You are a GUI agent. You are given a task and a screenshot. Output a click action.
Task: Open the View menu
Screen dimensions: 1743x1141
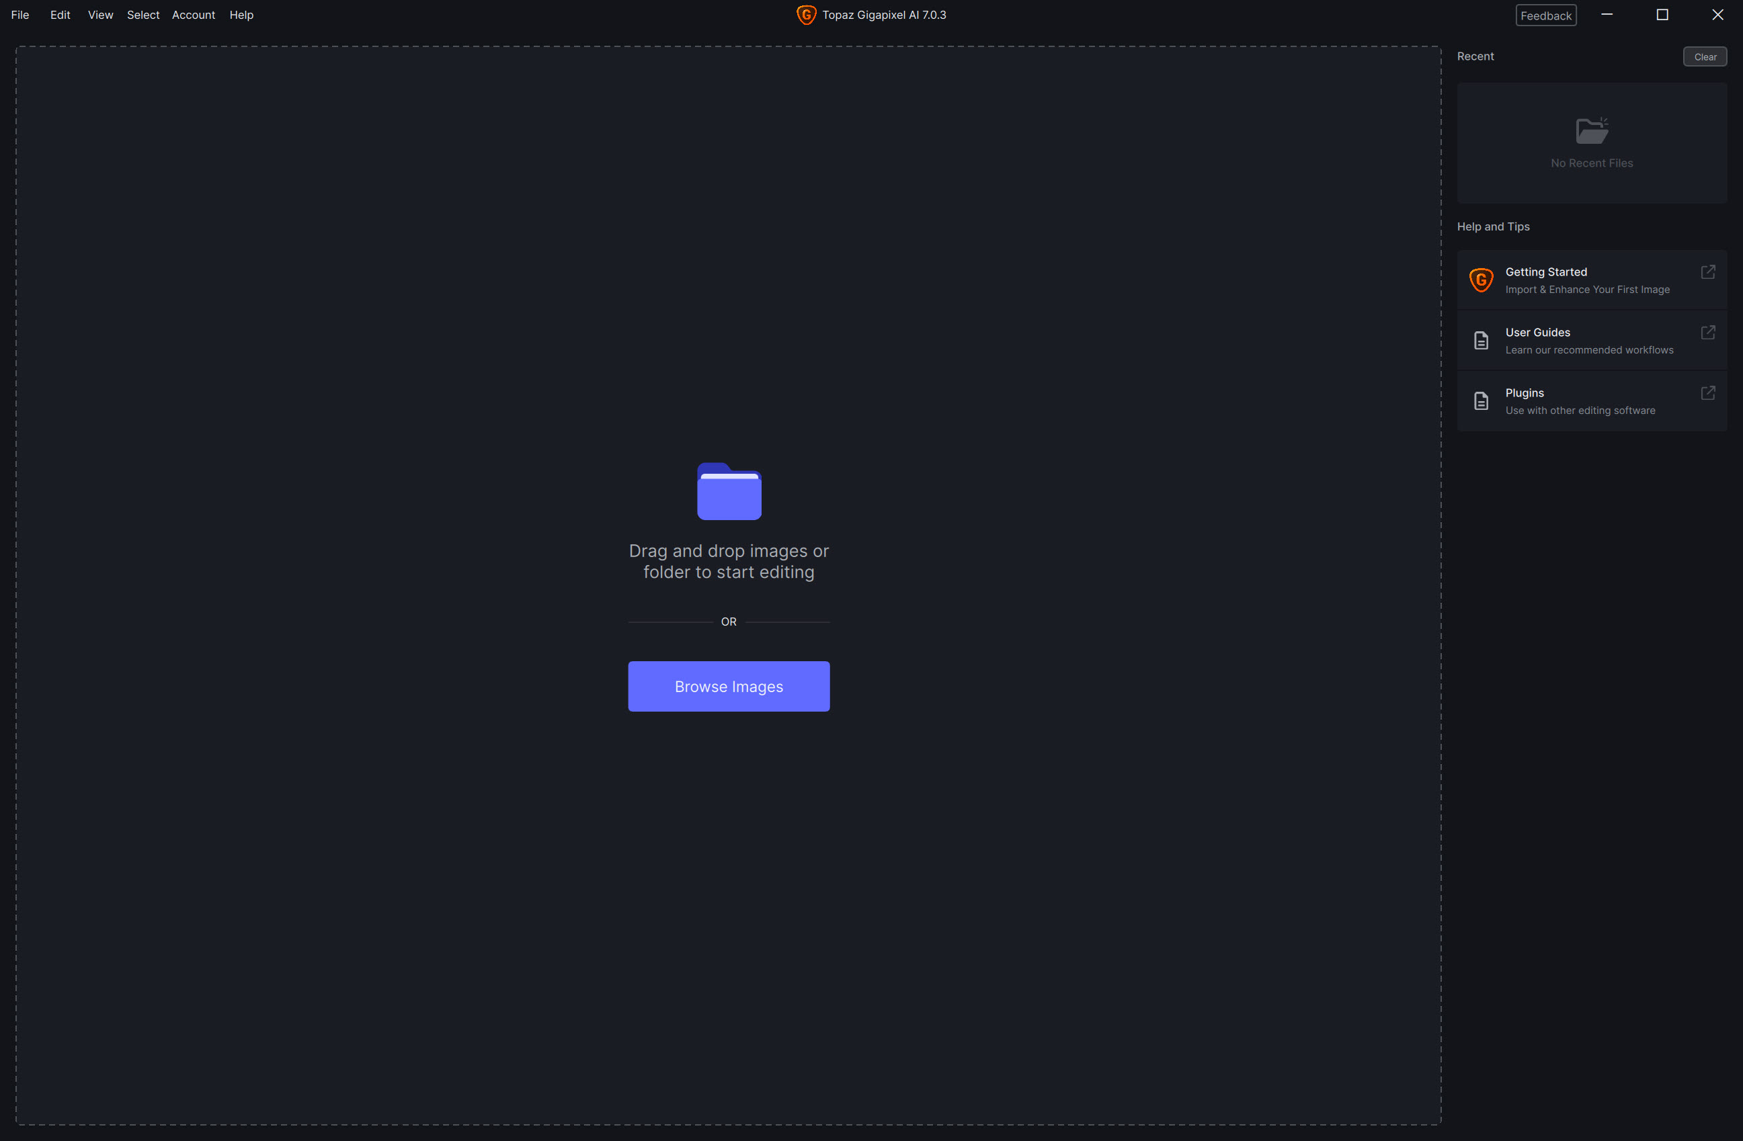click(x=100, y=15)
